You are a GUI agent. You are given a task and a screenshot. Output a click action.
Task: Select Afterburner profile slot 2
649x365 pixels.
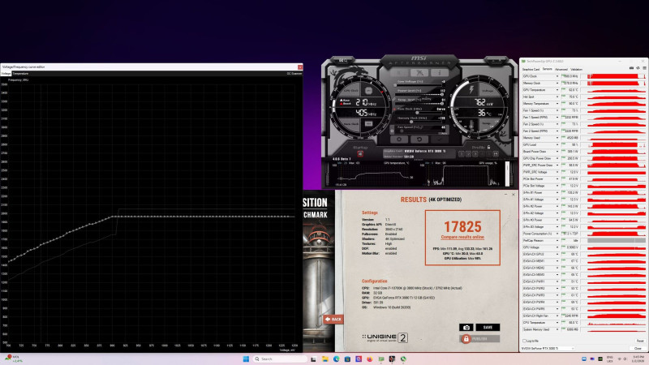coord(468,154)
